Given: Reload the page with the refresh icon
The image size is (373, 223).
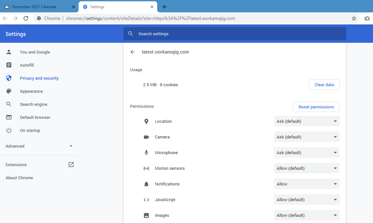Looking at the screenshot, I should 26,18.
